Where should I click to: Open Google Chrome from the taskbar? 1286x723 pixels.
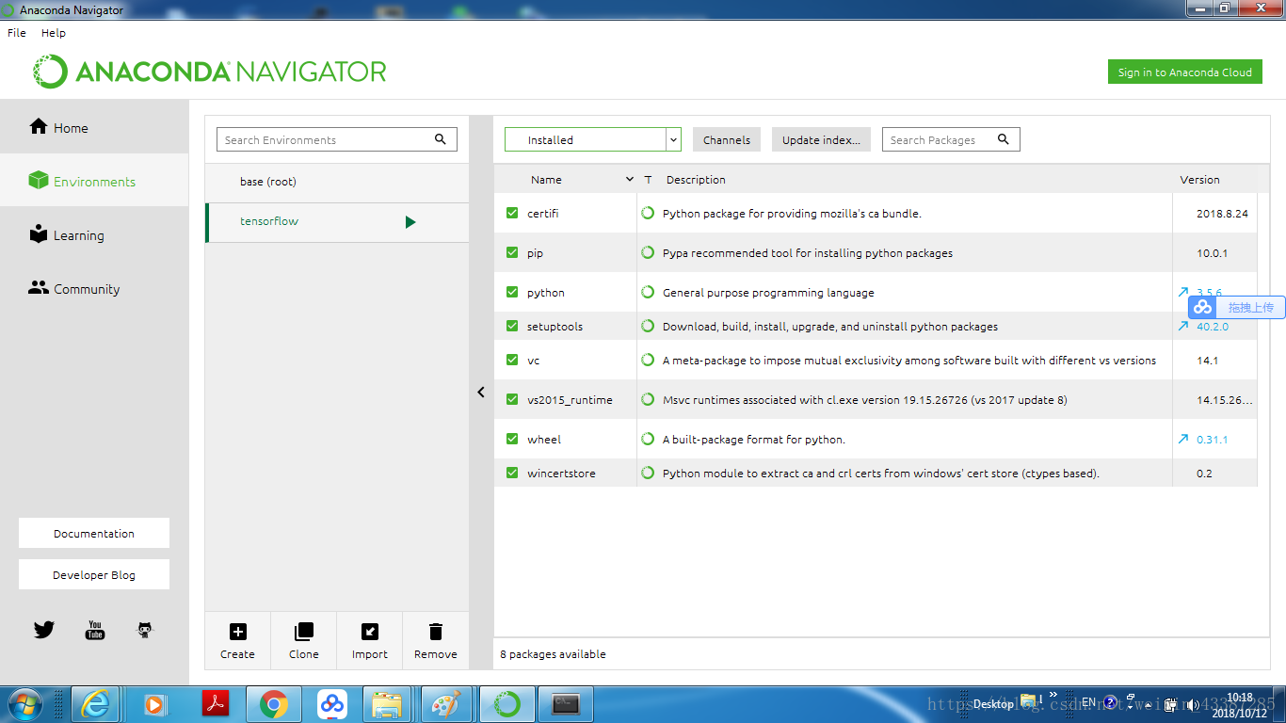[x=274, y=704]
